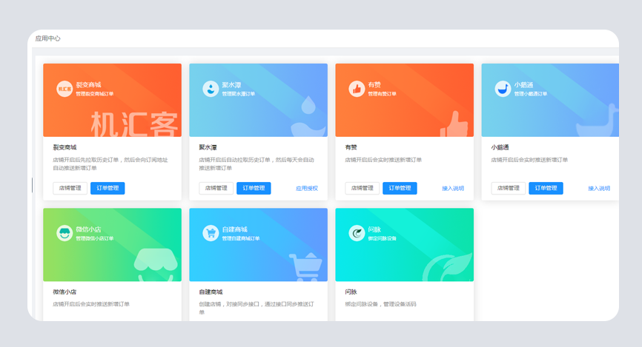
Task: Click the 自建商城 shopping cart circle icon
Action: pyautogui.click(x=211, y=234)
